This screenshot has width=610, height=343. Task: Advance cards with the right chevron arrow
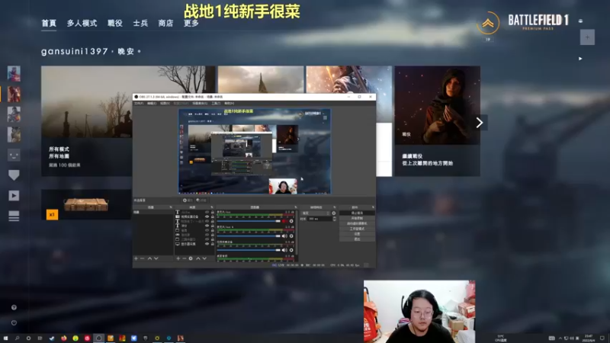[x=480, y=123]
